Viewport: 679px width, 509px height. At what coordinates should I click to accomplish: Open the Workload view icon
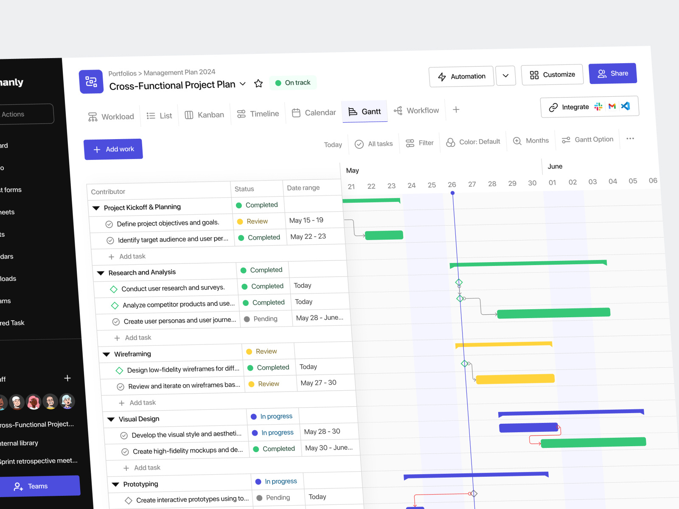point(93,116)
